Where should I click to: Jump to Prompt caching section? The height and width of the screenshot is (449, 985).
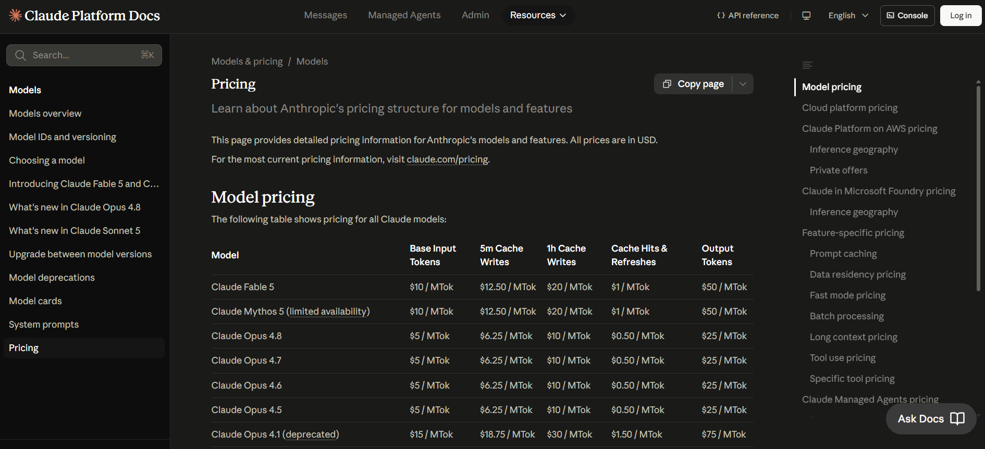tap(843, 254)
